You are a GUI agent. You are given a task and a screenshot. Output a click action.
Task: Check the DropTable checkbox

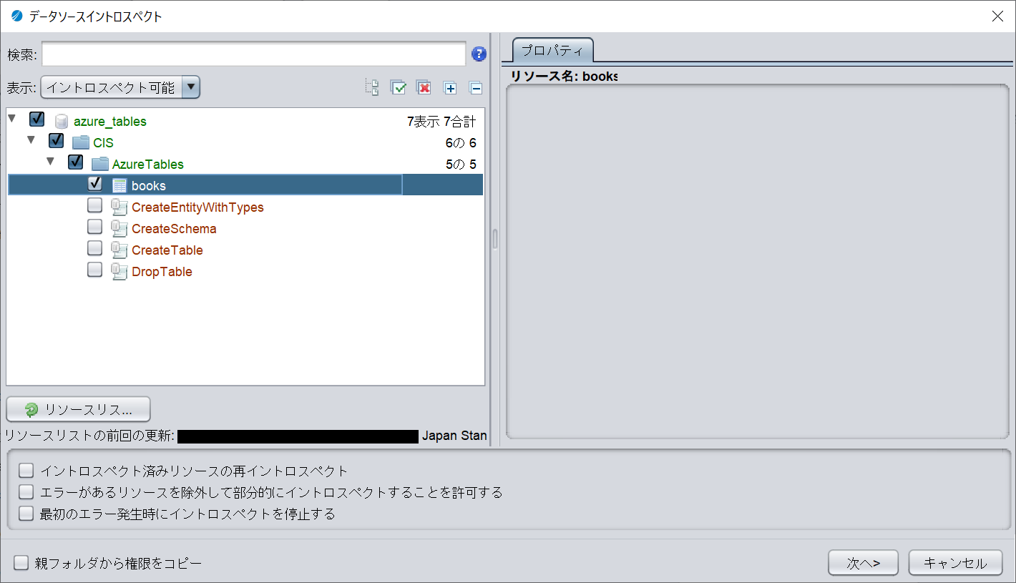pyautogui.click(x=94, y=270)
